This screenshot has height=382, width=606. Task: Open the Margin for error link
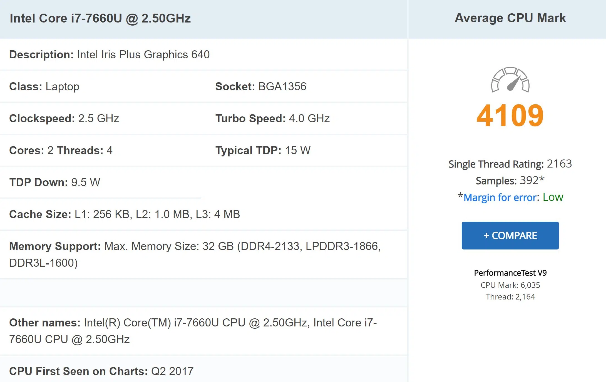pos(500,197)
